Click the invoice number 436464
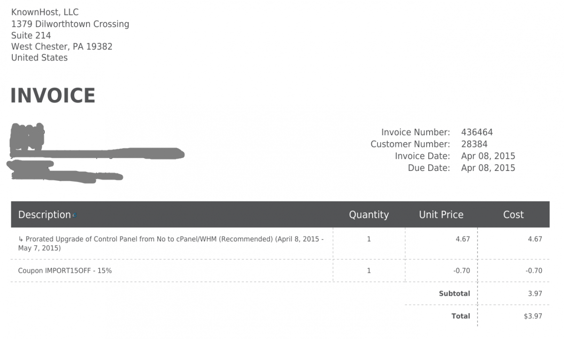This screenshot has height=339, width=564. 477,132
